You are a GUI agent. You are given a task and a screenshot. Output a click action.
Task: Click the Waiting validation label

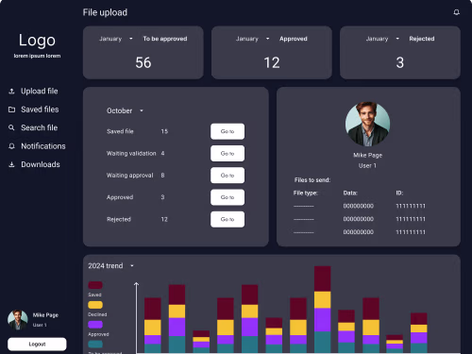(x=131, y=154)
